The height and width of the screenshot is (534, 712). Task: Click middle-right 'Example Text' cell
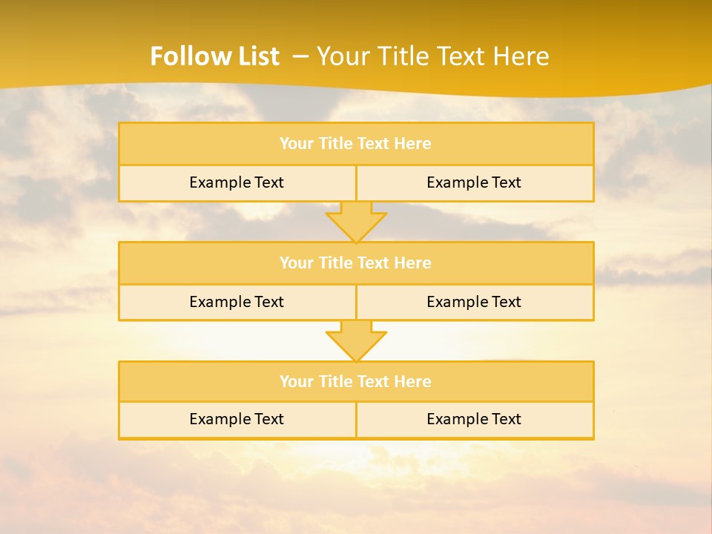[x=474, y=302]
